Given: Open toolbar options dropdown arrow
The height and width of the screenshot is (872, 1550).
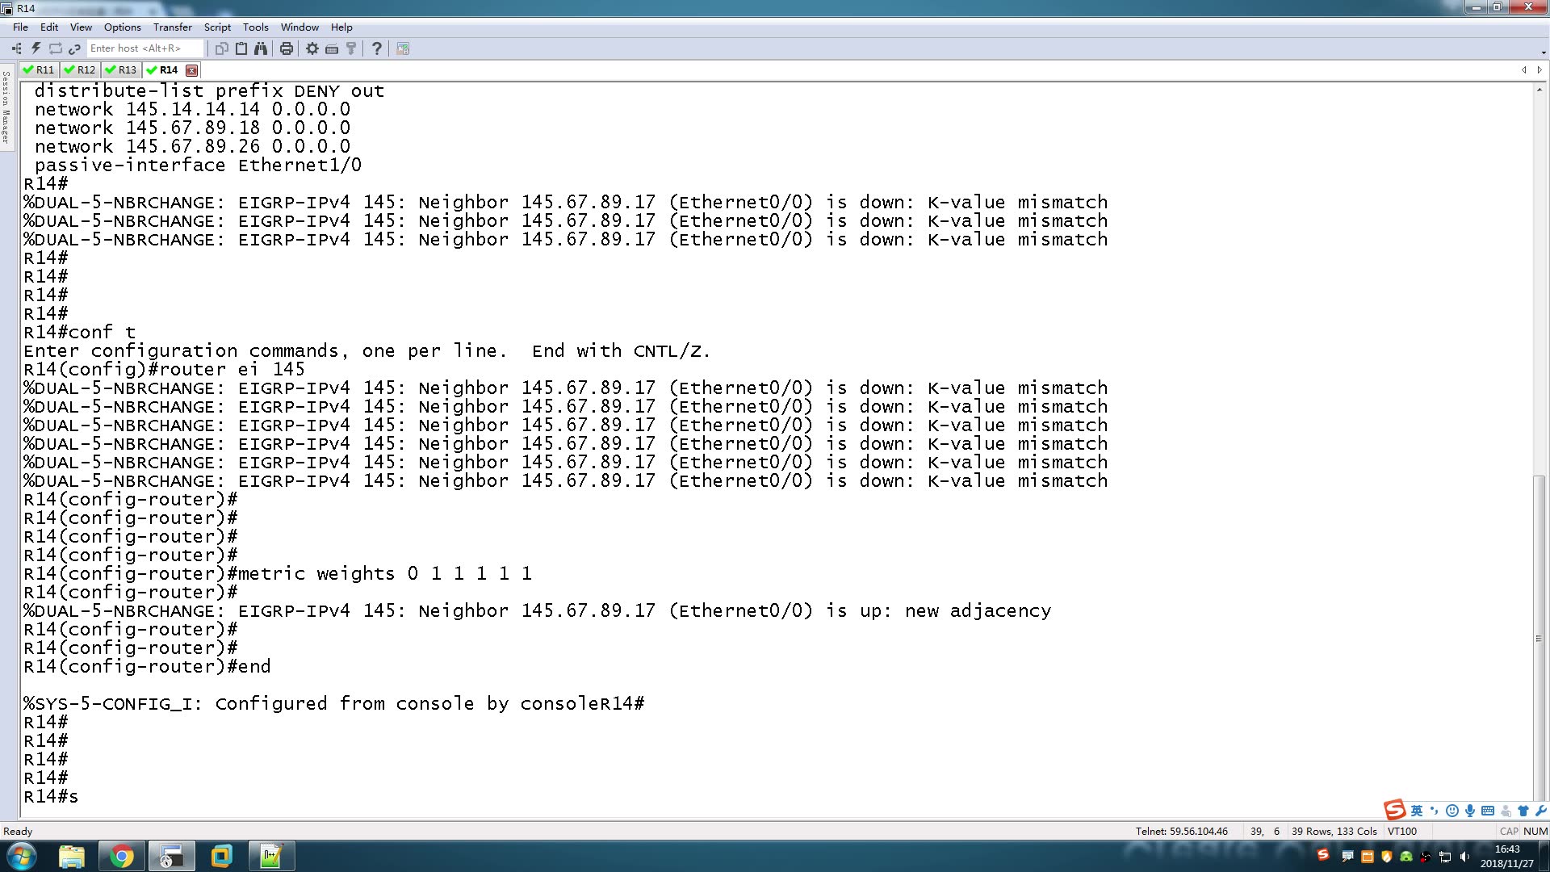Looking at the screenshot, I should (1543, 52).
